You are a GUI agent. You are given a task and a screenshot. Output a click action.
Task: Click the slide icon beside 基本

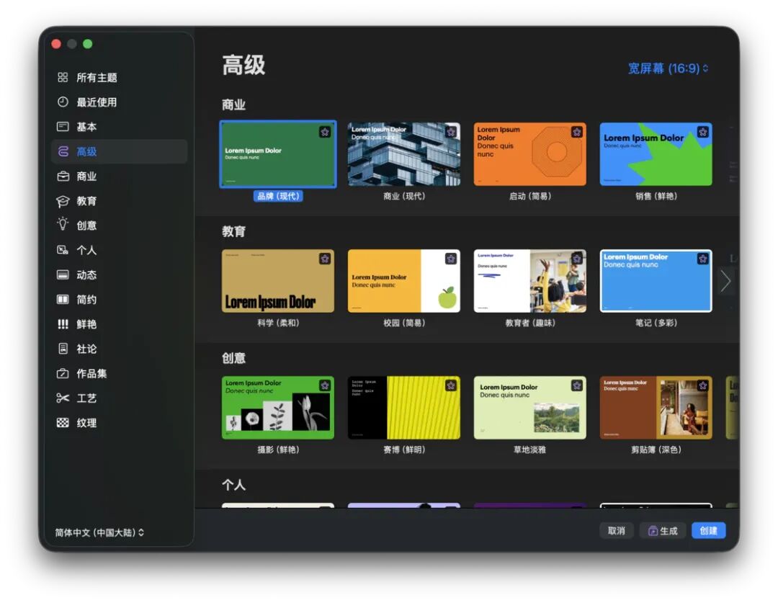63,127
